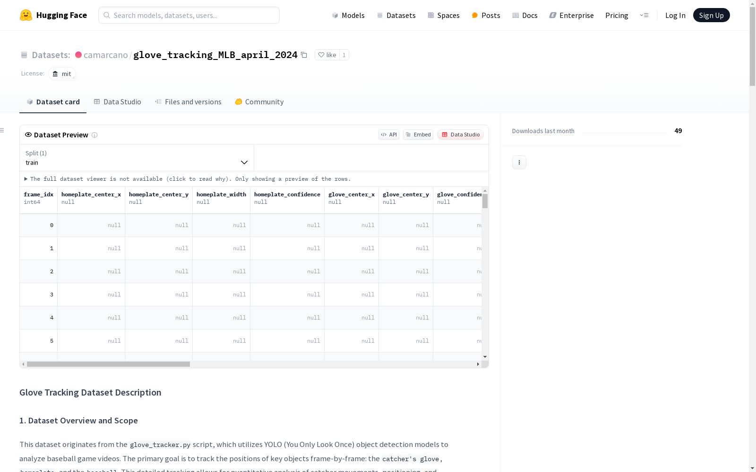Click the Hugging Face logo icon
This screenshot has width=756, height=472.
26,15
